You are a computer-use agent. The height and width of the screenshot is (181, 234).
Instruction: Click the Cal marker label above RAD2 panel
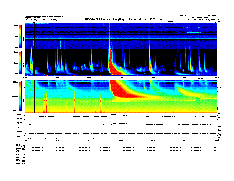[34, 22]
